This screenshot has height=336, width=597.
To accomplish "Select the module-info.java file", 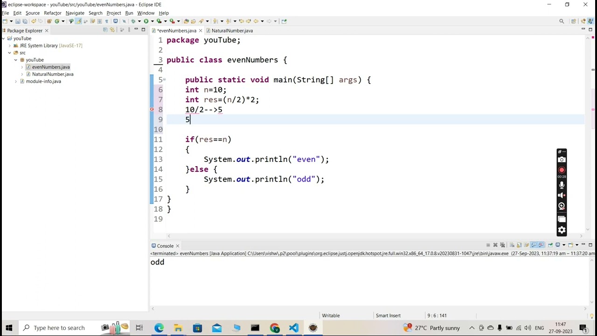I will coord(43,81).
